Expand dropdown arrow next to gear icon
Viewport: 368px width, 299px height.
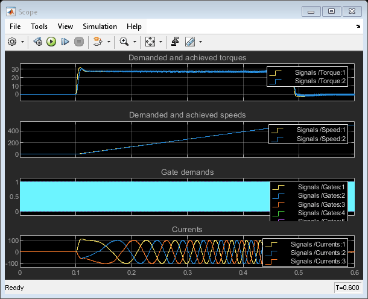(23, 42)
